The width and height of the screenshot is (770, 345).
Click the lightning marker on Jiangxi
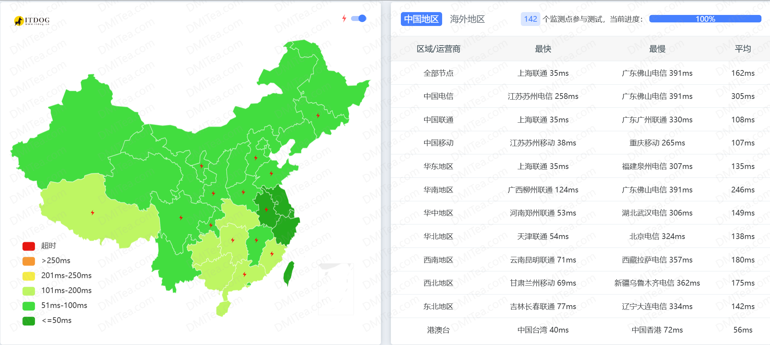[256, 240]
